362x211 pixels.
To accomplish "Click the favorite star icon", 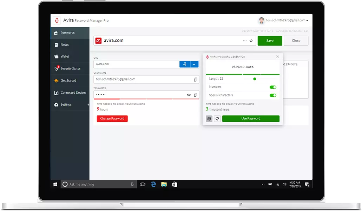I will pos(251,41).
